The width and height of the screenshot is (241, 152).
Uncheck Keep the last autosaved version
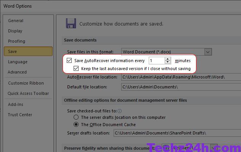76,69
